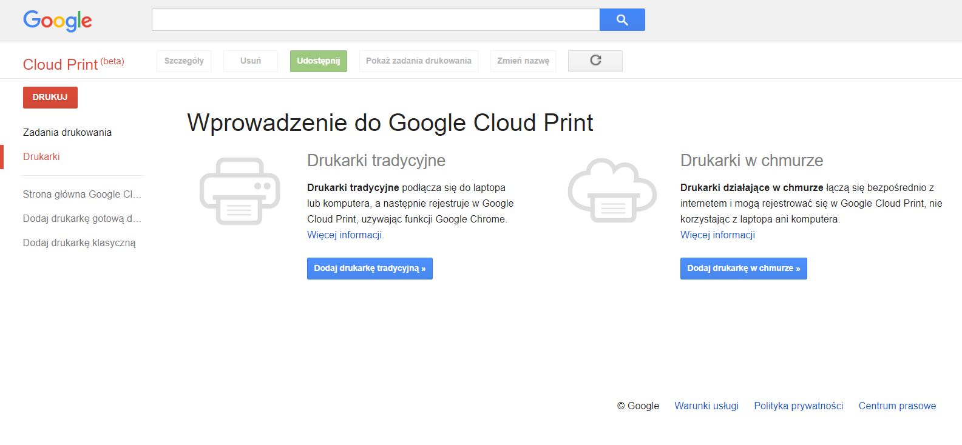This screenshot has width=962, height=445.
Task: Click Dodaj drukarkę w chmurze button
Action: coord(744,268)
